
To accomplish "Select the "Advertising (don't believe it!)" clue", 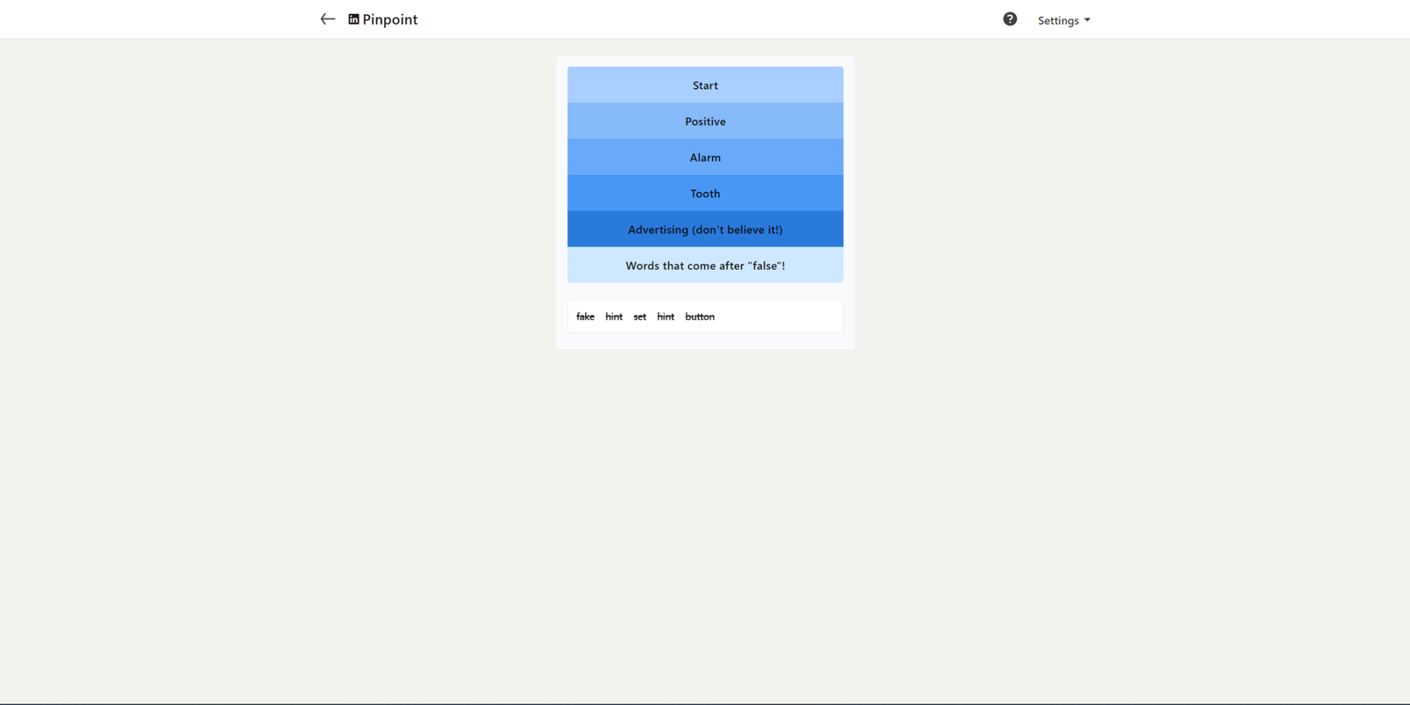I will [705, 230].
